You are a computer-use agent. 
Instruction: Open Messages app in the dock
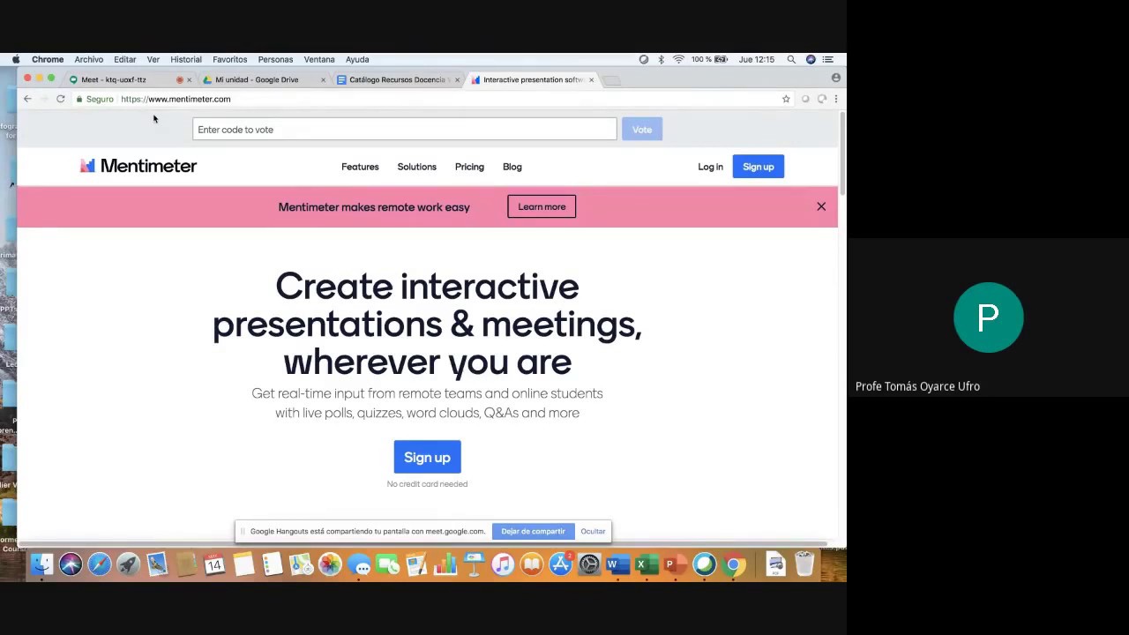[358, 564]
